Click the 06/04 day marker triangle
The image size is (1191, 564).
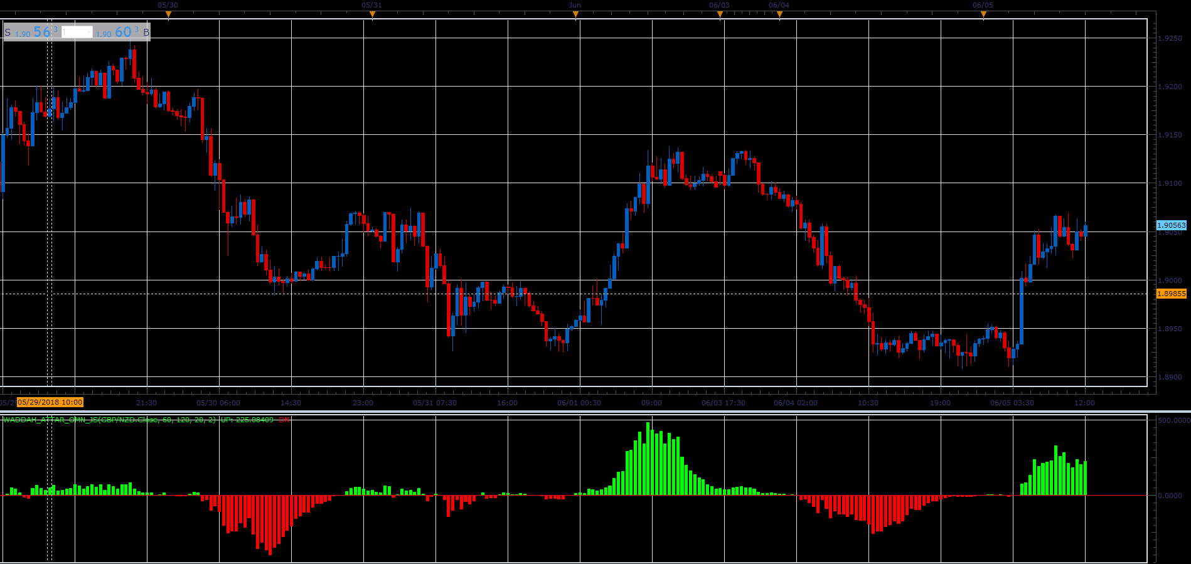click(779, 14)
